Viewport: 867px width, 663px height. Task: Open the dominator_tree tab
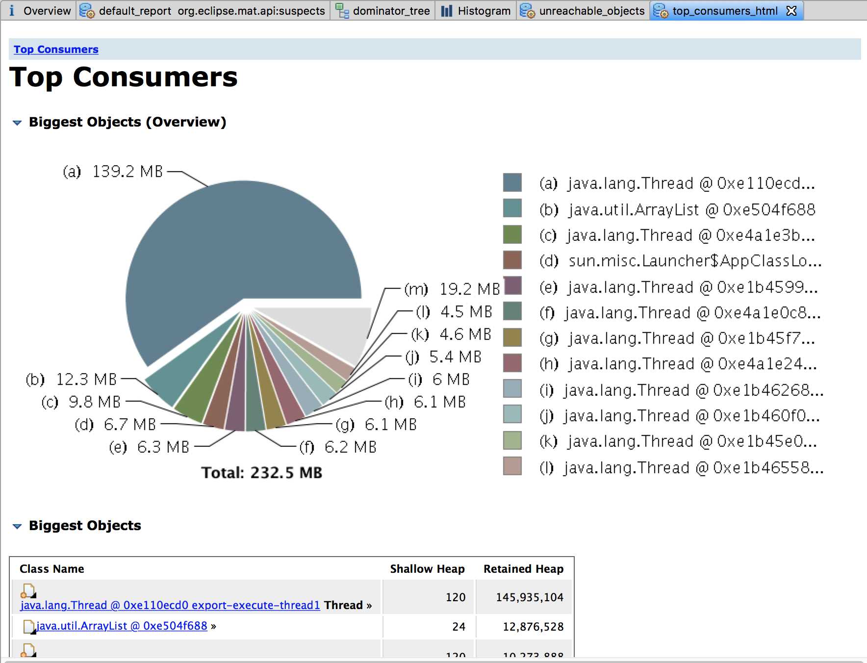(x=383, y=11)
